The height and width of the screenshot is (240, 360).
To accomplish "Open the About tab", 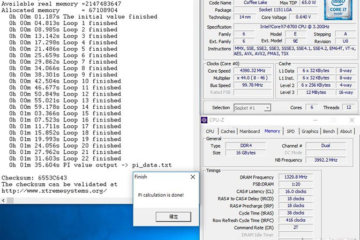I will (346, 131).
